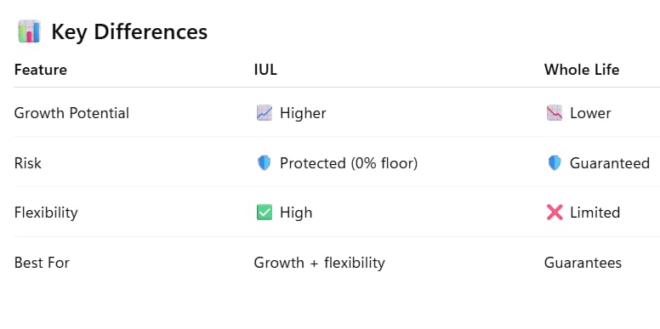The height and width of the screenshot is (329, 660).
Task: Select the Key Differences heading text
Action: (x=129, y=32)
